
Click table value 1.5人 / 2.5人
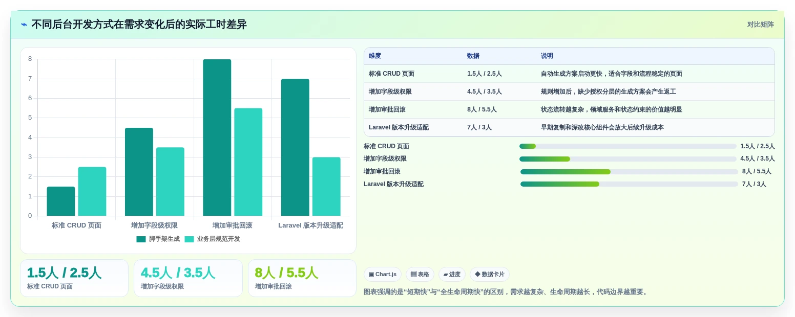click(485, 74)
